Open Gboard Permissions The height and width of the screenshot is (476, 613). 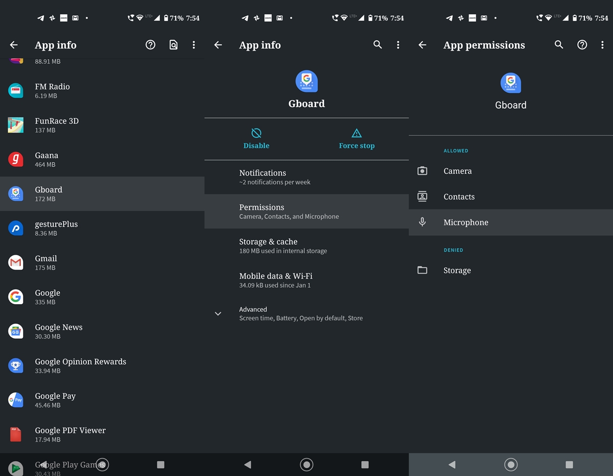click(306, 211)
